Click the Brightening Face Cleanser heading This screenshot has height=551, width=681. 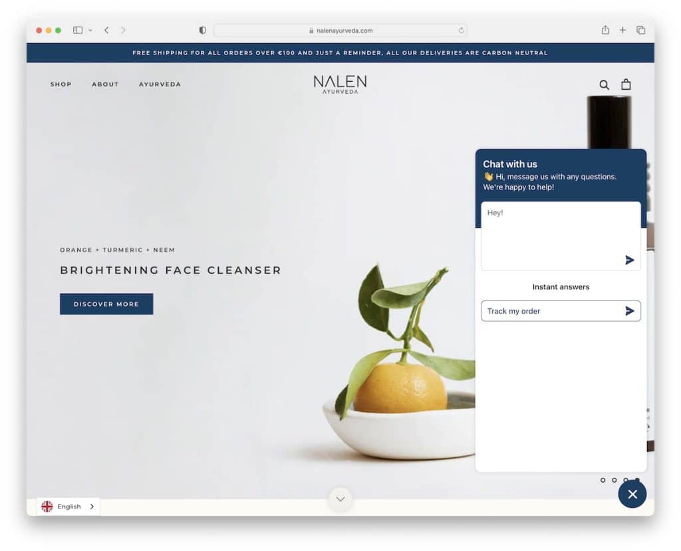click(x=171, y=270)
